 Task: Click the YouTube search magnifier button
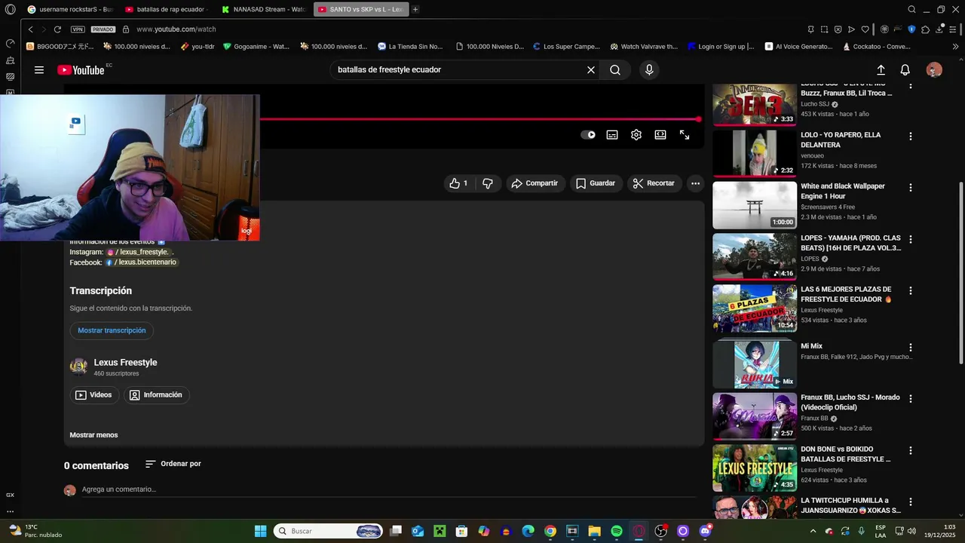coord(615,70)
